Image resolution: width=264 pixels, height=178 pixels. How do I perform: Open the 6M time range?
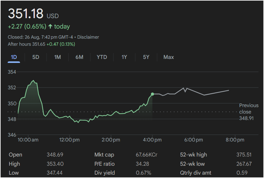click(x=79, y=57)
